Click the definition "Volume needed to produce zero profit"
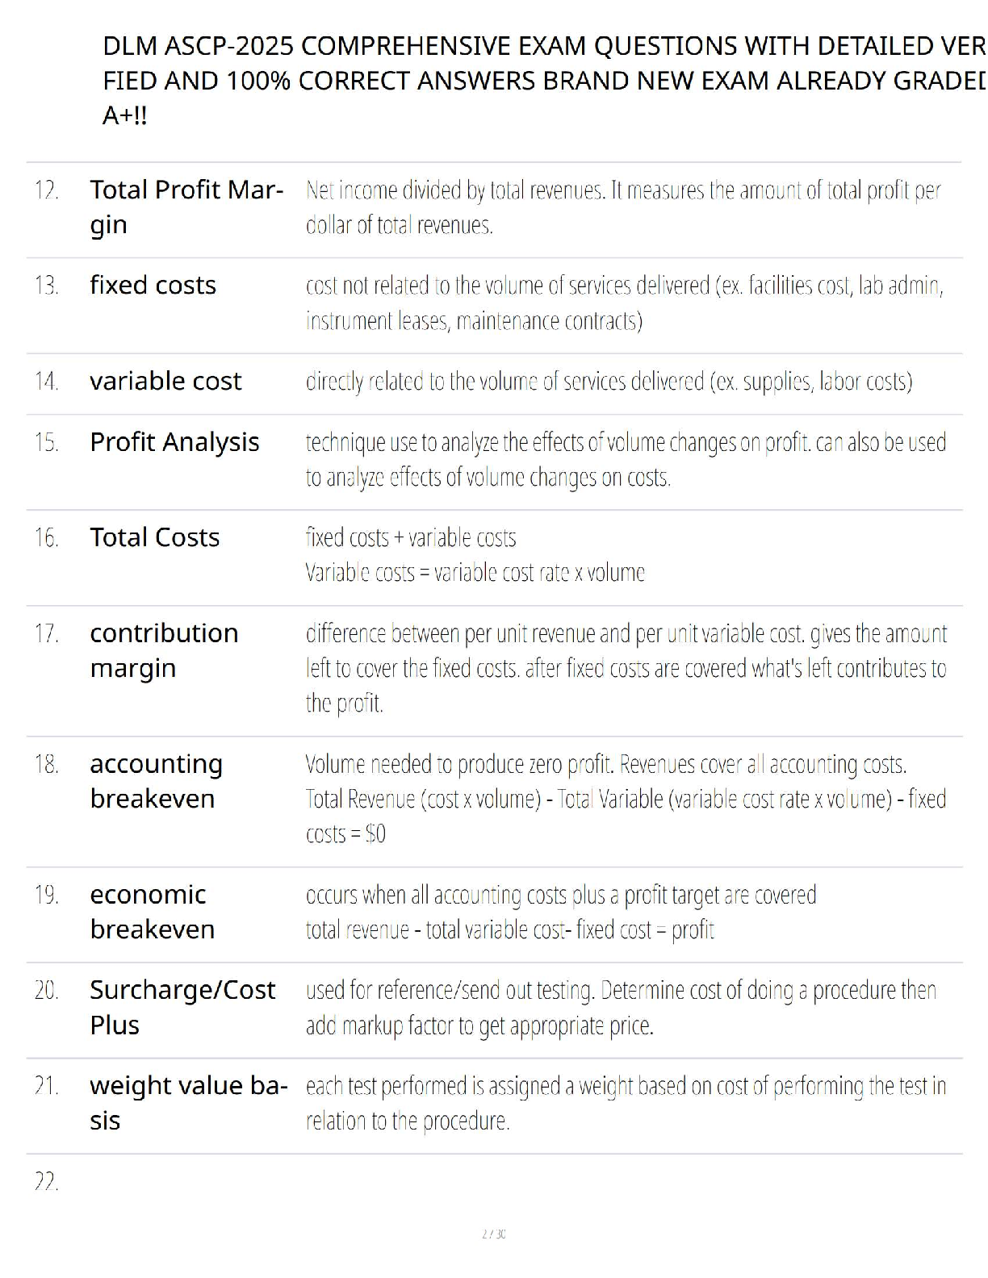The width and height of the screenshot is (988, 1278). pos(605,764)
